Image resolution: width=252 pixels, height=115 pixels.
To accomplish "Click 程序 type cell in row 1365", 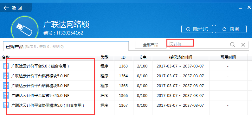I will click(x=105, y=86).
